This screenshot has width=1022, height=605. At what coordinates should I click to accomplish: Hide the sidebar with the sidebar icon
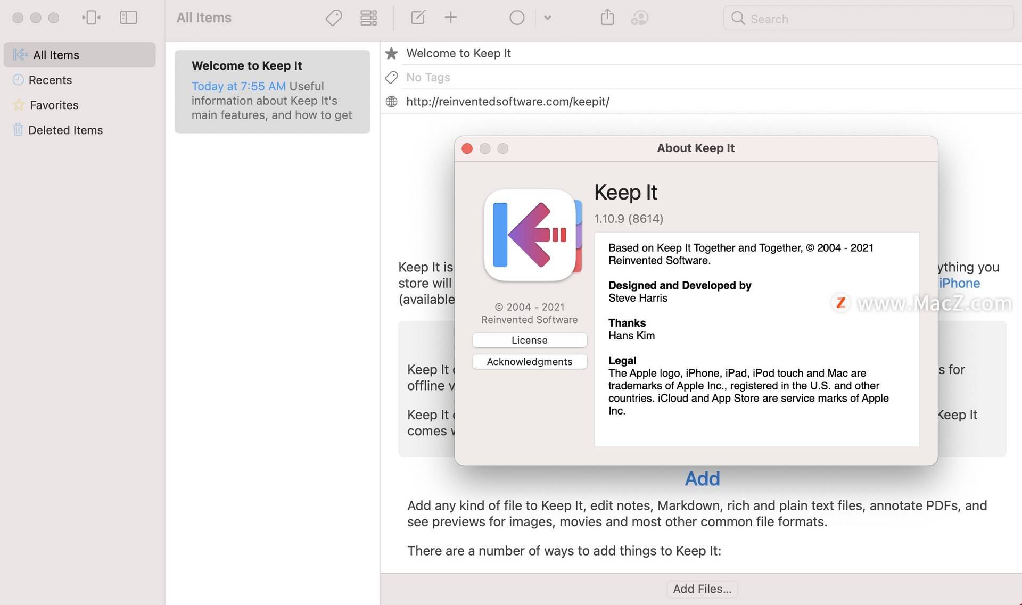(x=128, y=18)
